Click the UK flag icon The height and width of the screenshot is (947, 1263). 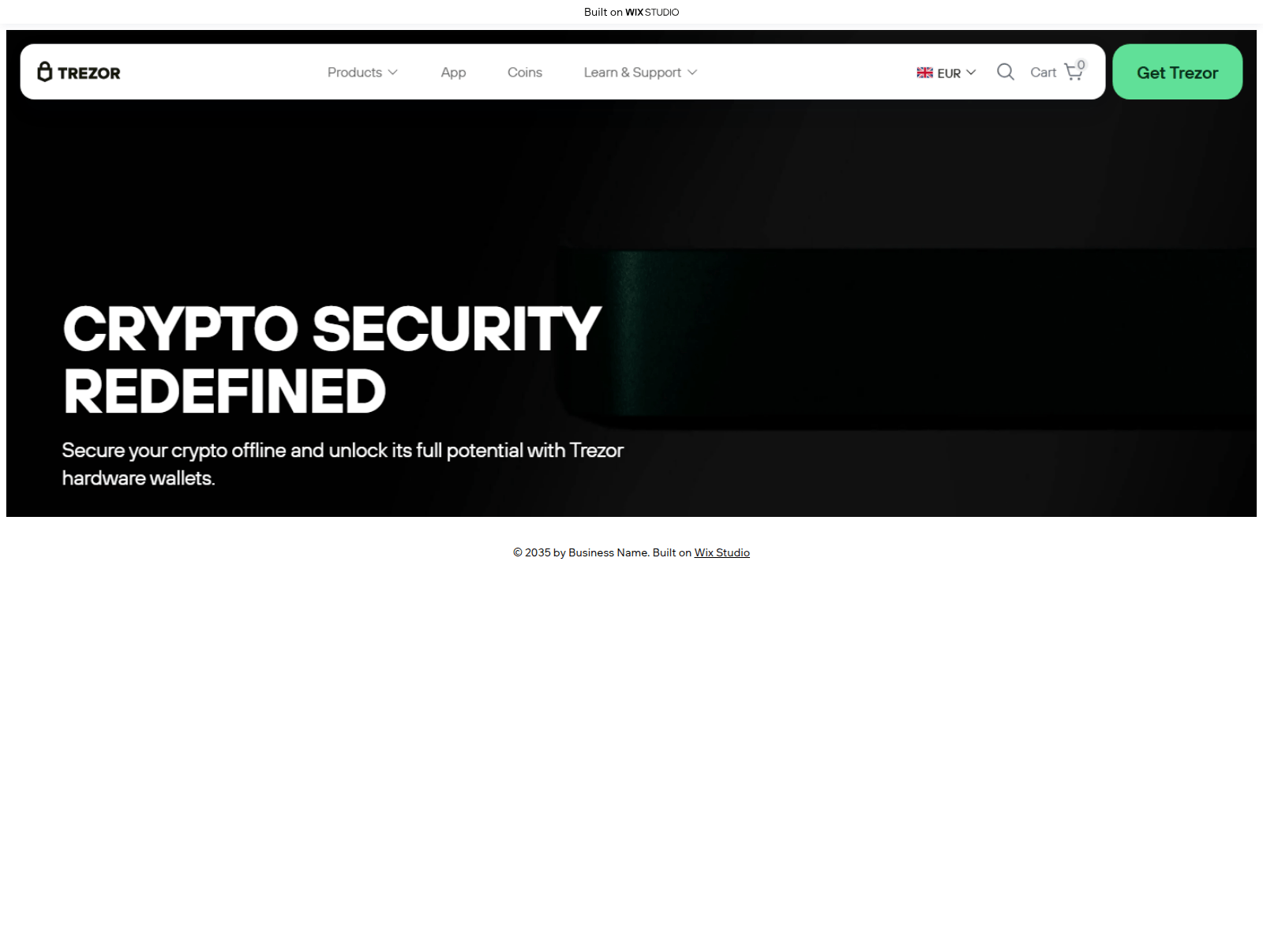pyautogui.click(x=924, y=73)
